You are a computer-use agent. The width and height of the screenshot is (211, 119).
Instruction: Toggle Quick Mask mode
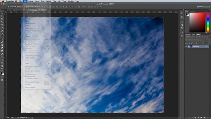click(2, 77)
